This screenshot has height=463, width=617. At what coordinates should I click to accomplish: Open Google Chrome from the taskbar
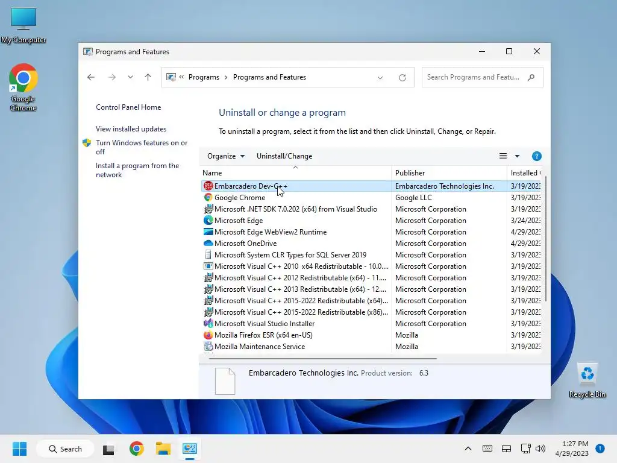[x=137, y=449]
